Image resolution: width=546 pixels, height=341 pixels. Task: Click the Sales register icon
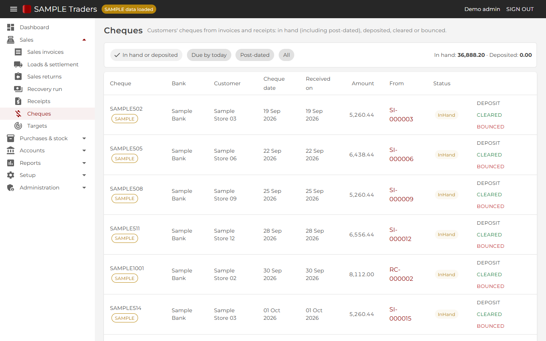pos(11,40)
